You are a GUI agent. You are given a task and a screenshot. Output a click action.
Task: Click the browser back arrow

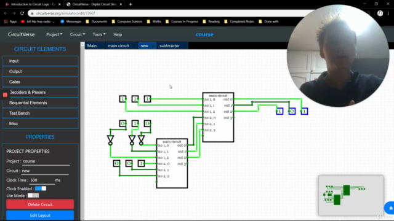click(6, 14)
